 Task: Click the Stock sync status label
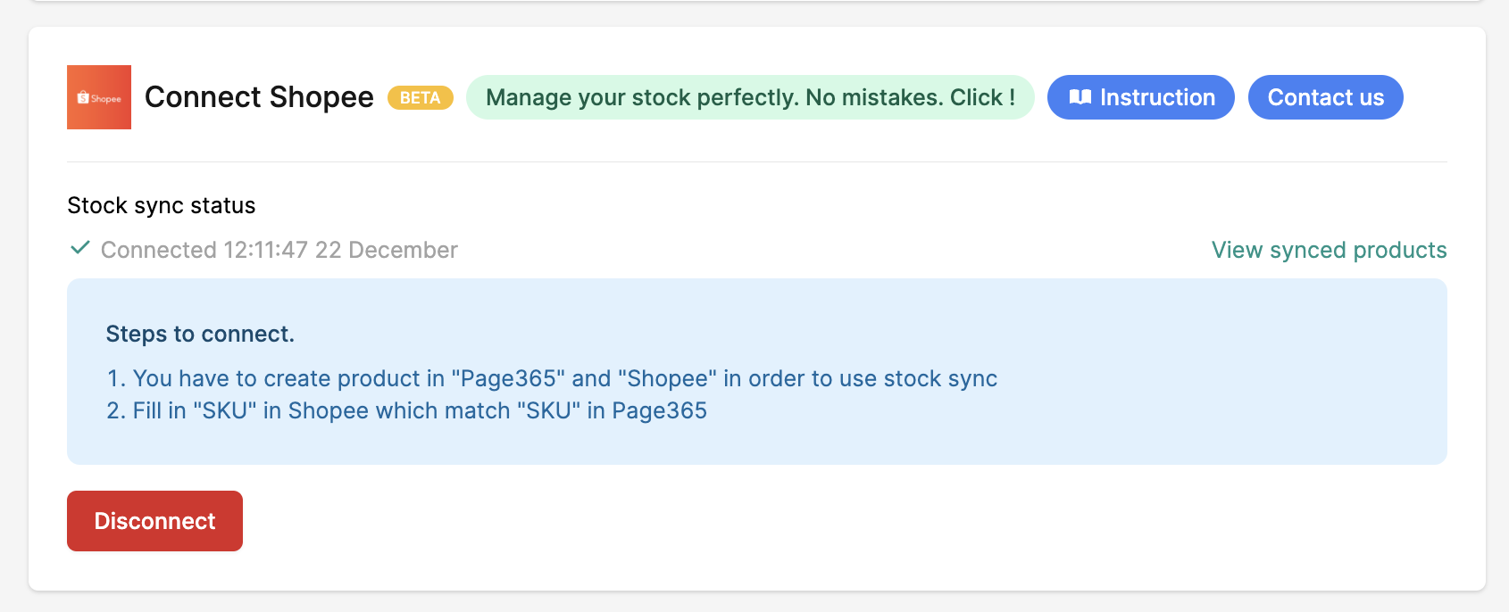(x=162, y=205)
